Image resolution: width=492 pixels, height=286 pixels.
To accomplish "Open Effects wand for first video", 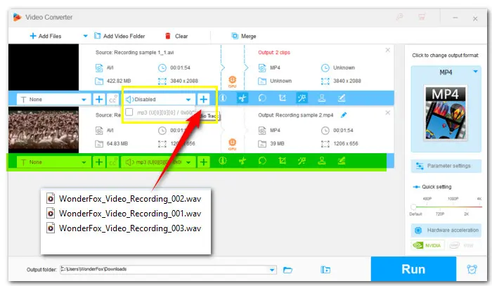I will (302, 98).
